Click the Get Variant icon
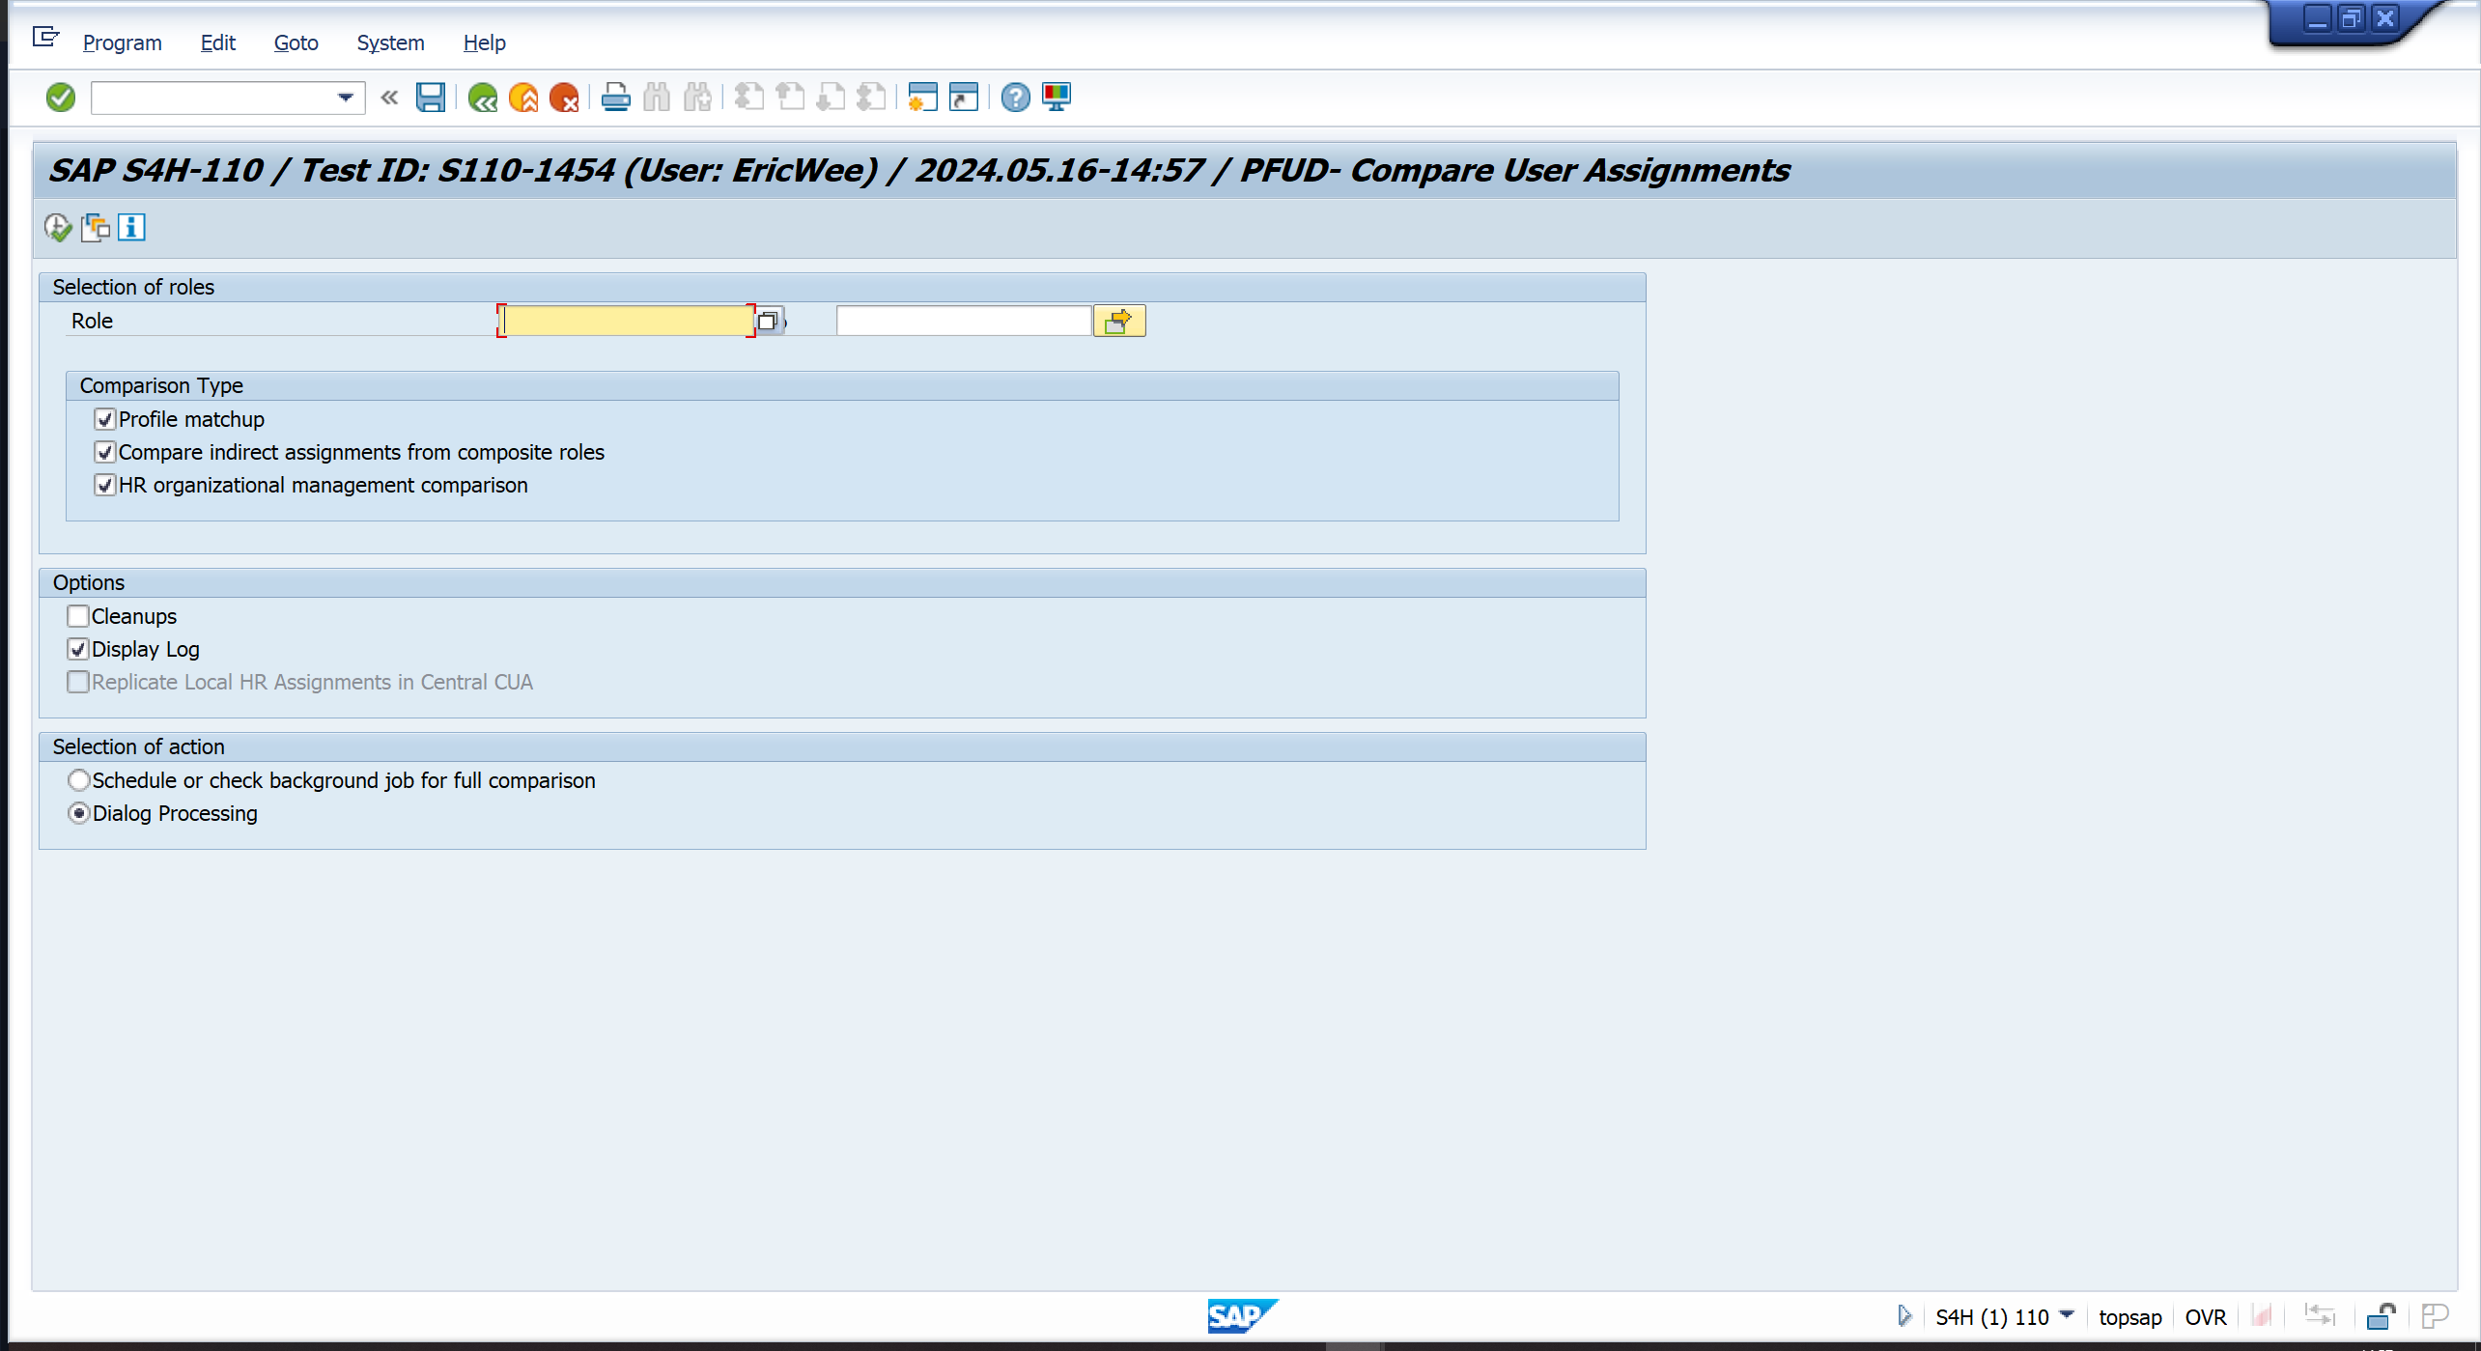Viewport: 2481px width, 1351px height. pos(95,228)
